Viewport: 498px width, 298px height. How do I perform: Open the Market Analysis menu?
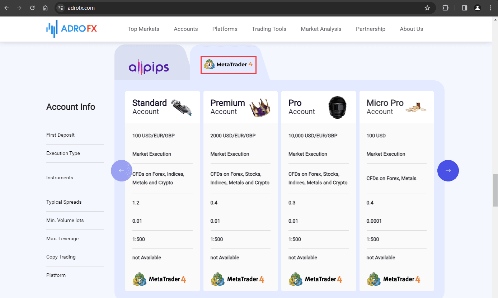point(321,29)
